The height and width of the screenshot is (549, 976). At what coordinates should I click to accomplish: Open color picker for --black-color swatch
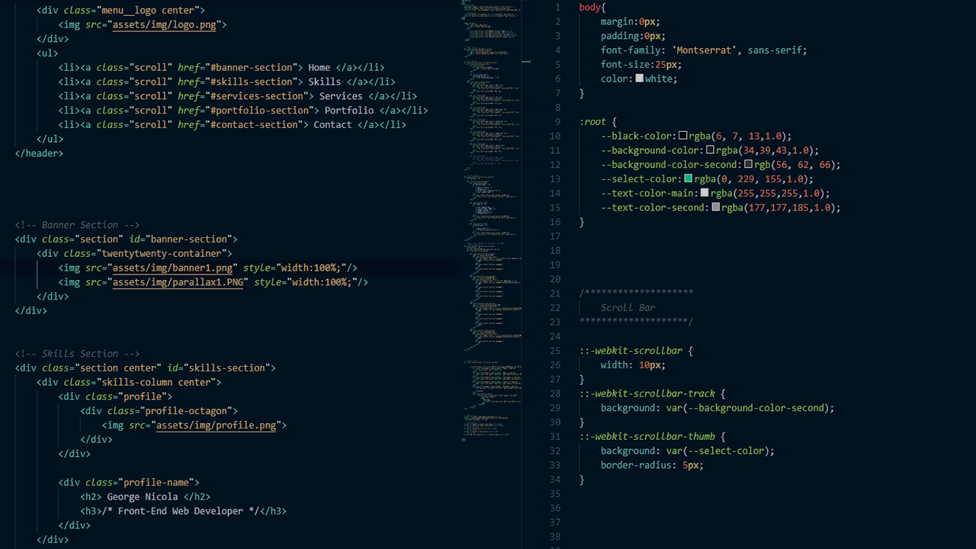click(x=683, y=136)
